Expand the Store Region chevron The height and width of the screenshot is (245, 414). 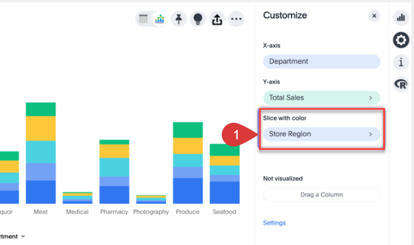pyautogui.click(x=371, y=135)
